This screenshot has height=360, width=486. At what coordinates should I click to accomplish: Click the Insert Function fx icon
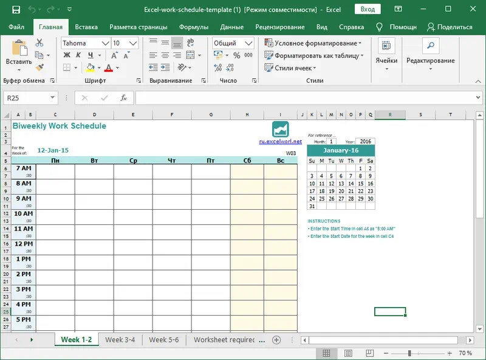point(123,98)
